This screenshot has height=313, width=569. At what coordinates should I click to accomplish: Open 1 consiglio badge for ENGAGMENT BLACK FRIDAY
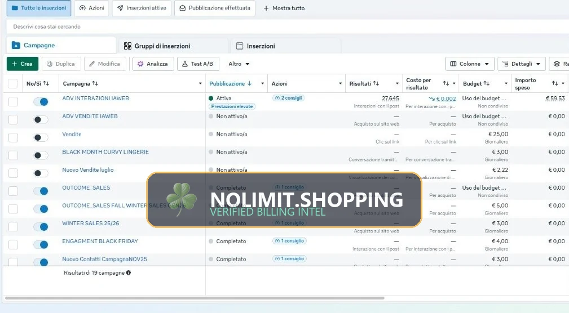click(x=289, y=240)
